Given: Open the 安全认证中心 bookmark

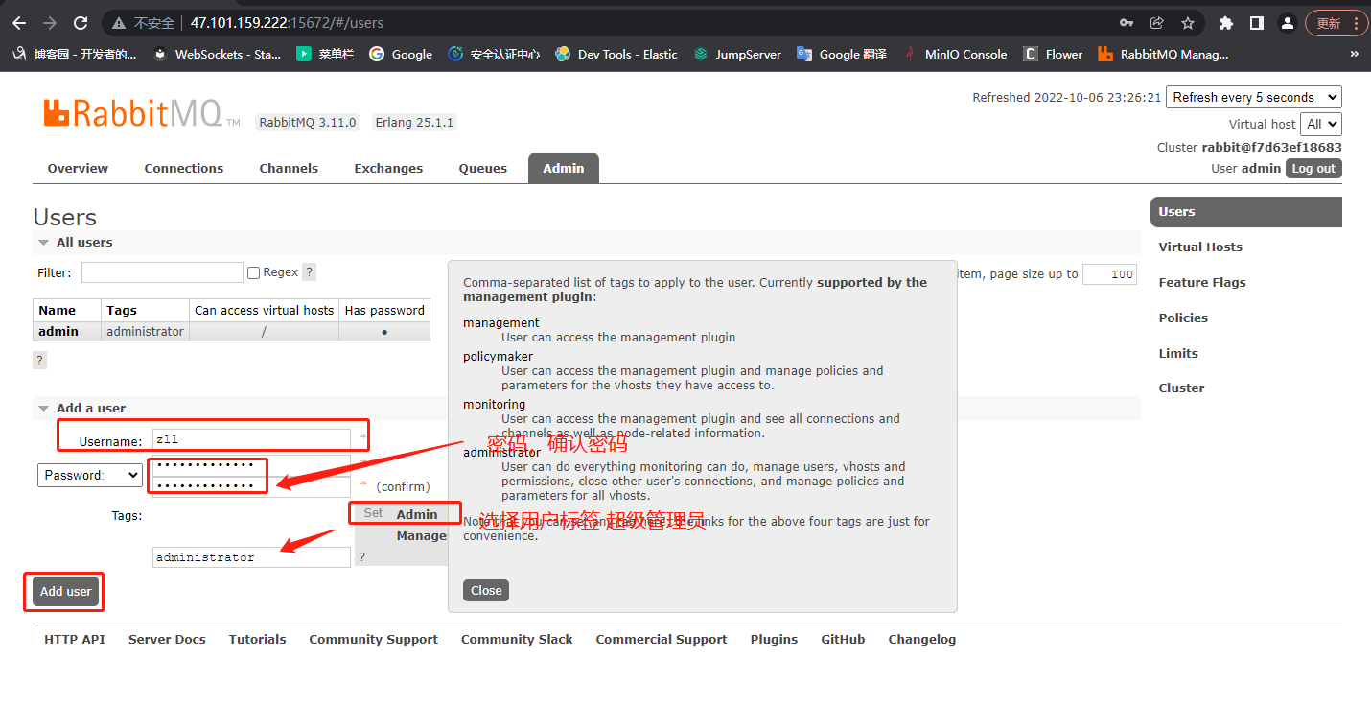Looking at the screenshot, I should [x=494, y=55].
